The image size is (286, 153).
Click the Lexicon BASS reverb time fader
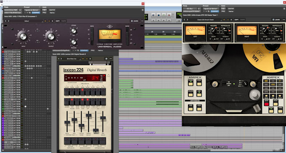pyautogui.click(x=67, y=122)
